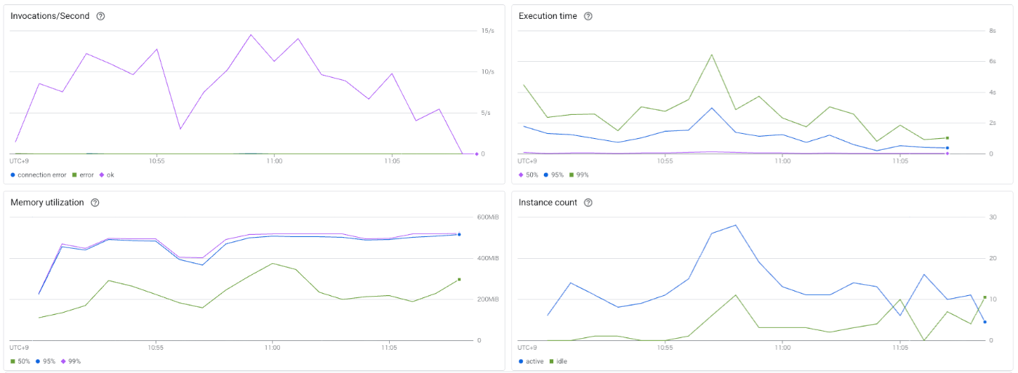Viewport: 1018px width, 373px height.
Task: Select the purple end marker on Invocations line
Action: tap(476, 154)
